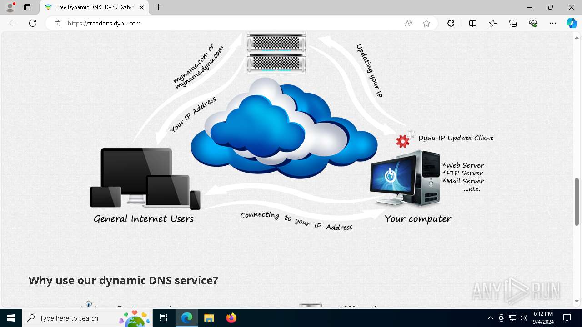Click the 'Why use our dynamic DNS service?' heading
Screen dimensions: 582x327
[x=123, y=280]
